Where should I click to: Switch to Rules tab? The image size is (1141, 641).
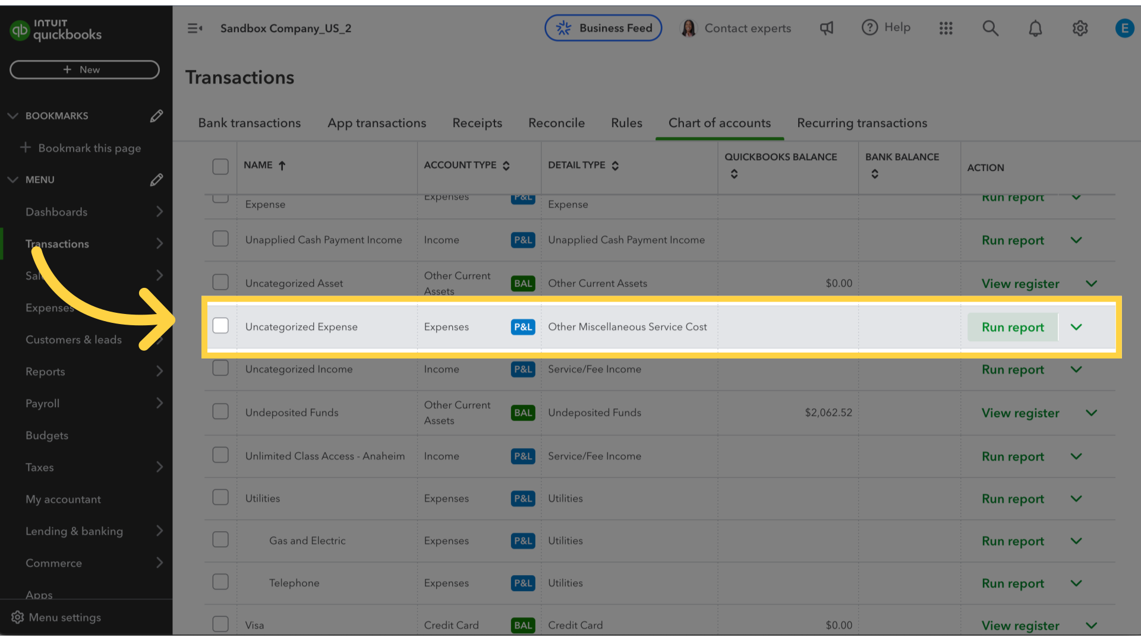coord(626,123)
